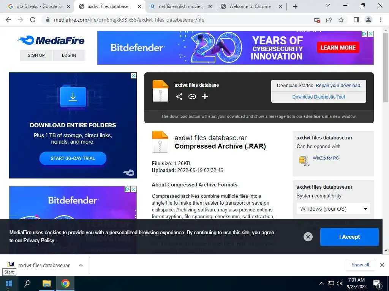Image resolution: width=389 pixels, height=291 pixels.
Task: Click the share page icon in address bar
Action: pyautogui.click(x=329, y=20)
